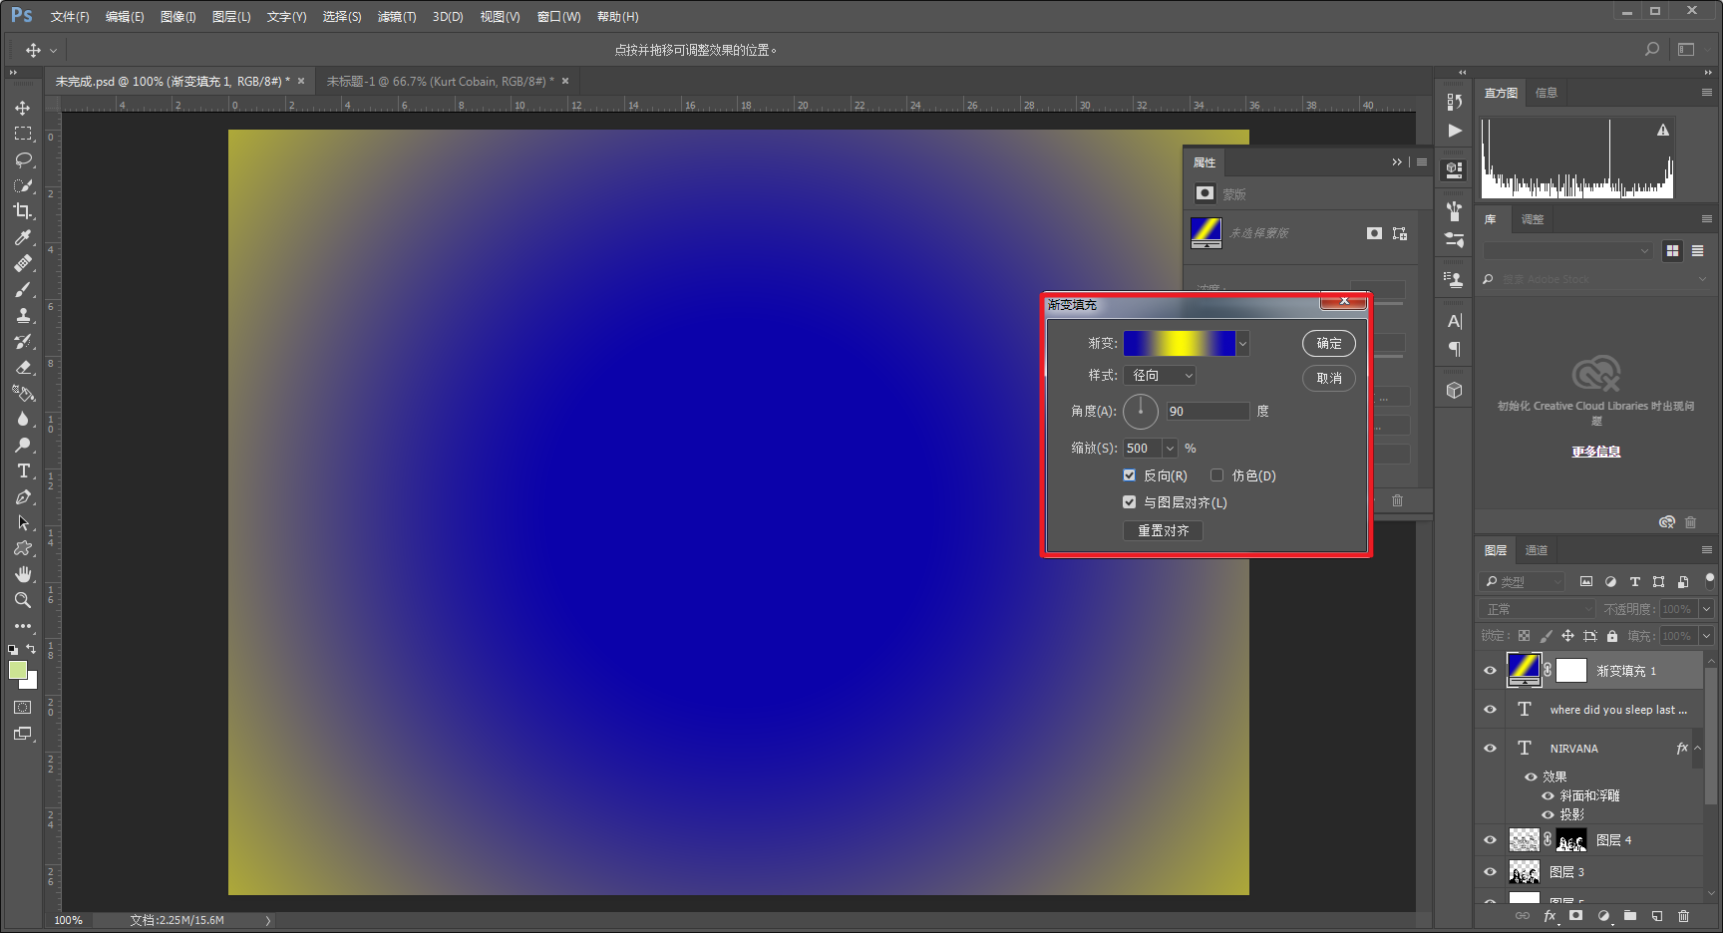The width and height of the screenshot is (1723, 933).
Task: Delete the layer using the Layers panel trash icon
Action: point(1683,915)
